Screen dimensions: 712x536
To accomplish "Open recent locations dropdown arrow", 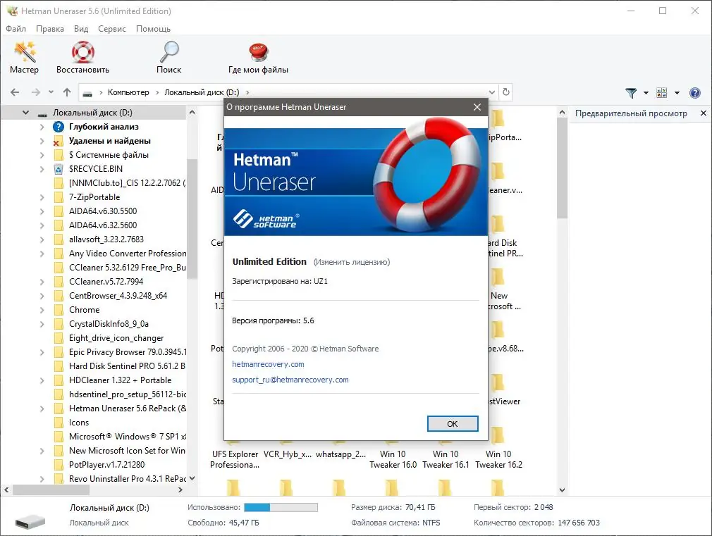I will (51, 92).
